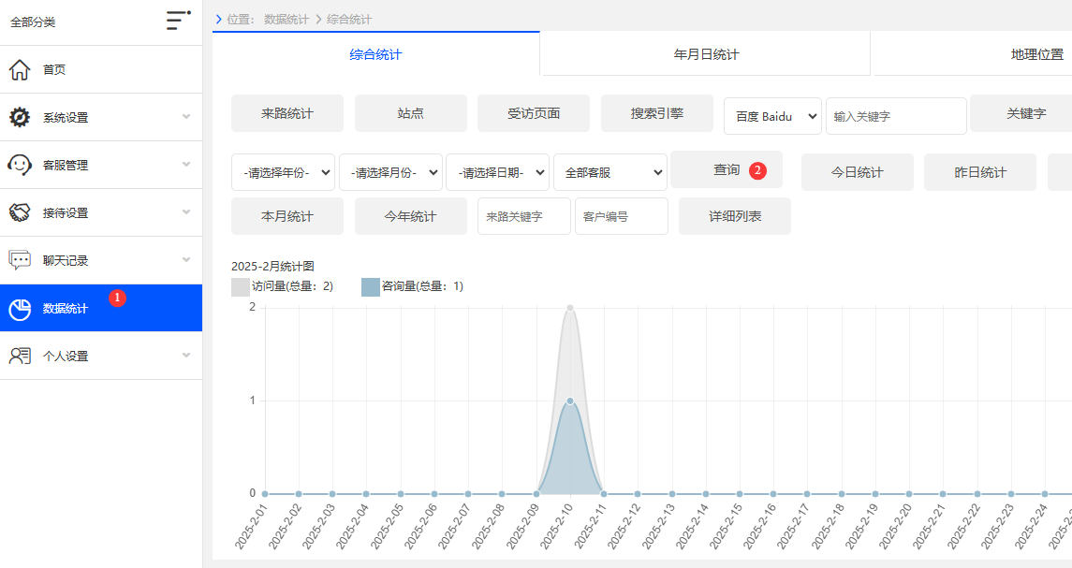Open the 详细列表 detail list

pyautogui.click(x=735, y=216)
